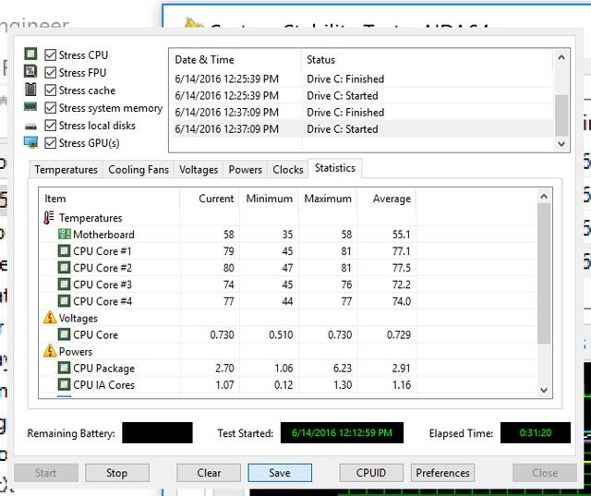
Task: Click the Maximum column header
Action: [x=328, y=199]
